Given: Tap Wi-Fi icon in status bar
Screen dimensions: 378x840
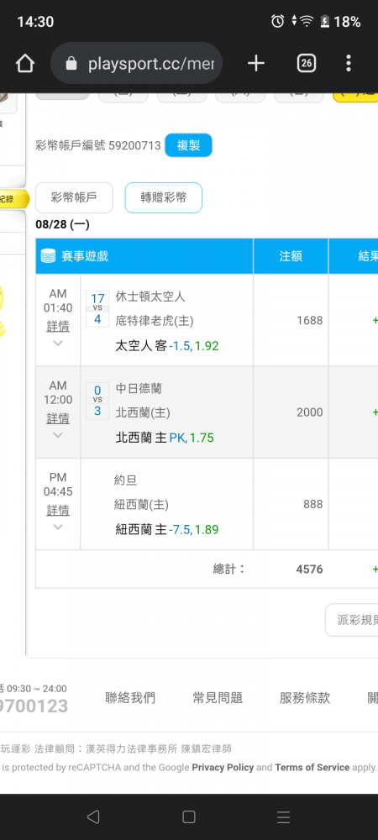Looking at the screenshot, I should pos(307,22).
